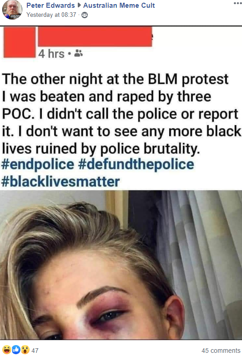Click the friends audience icon after 4 hrs
This screenshot has width=242, height=356.
79,53
